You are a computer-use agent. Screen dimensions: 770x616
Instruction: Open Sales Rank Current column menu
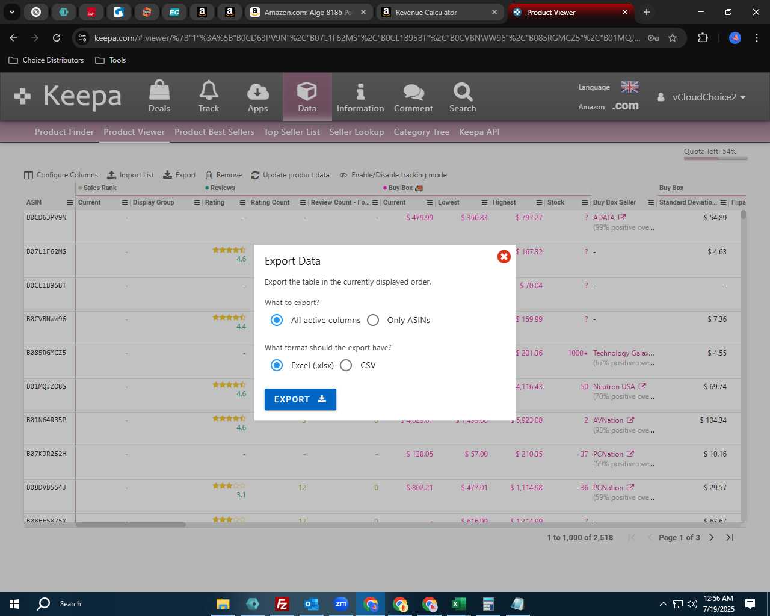click(125, 203)
